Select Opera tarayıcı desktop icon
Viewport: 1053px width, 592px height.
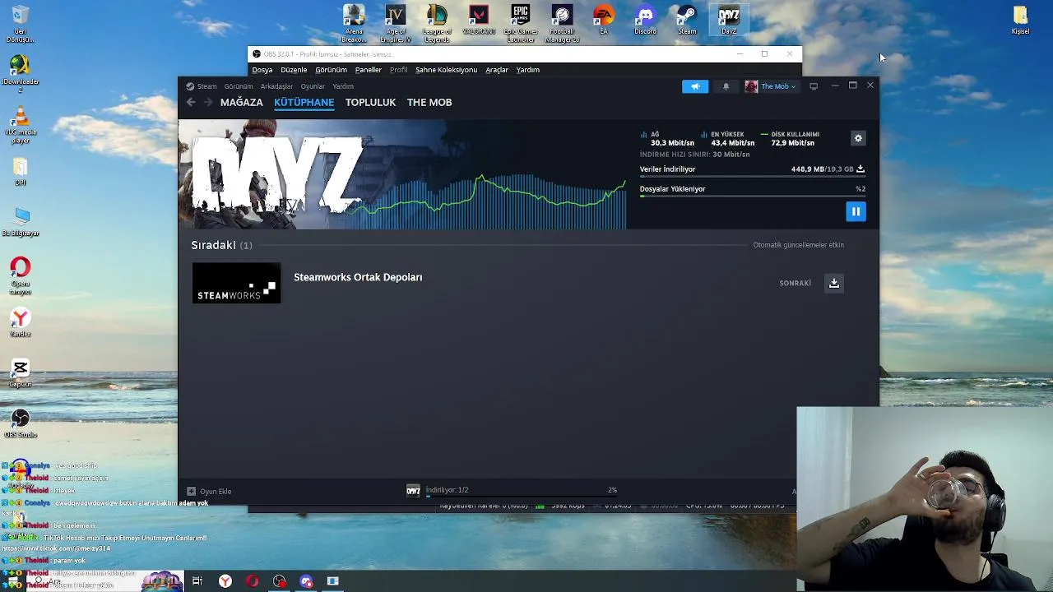pos(21,276)
